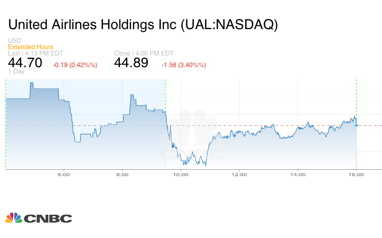Click the orange Extended Hours label
The width and height of the screenshot is (382, 238).
coord(31,47)
